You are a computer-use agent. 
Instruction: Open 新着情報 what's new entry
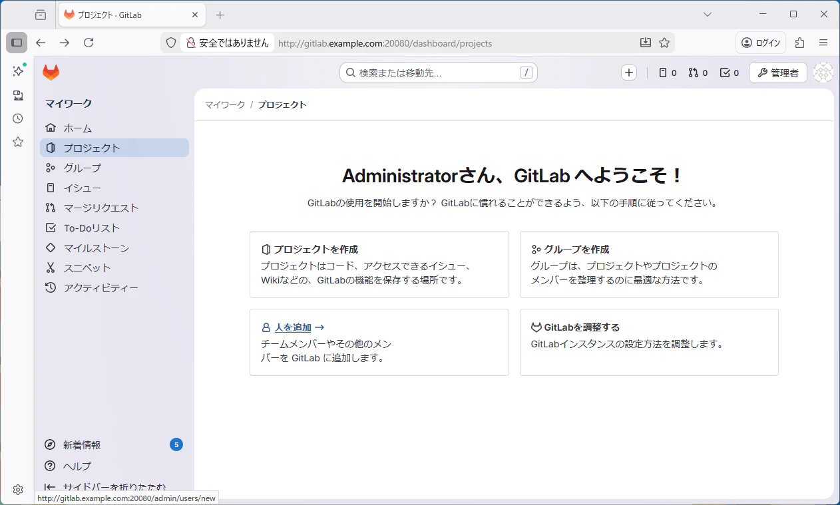coord(114,444)
